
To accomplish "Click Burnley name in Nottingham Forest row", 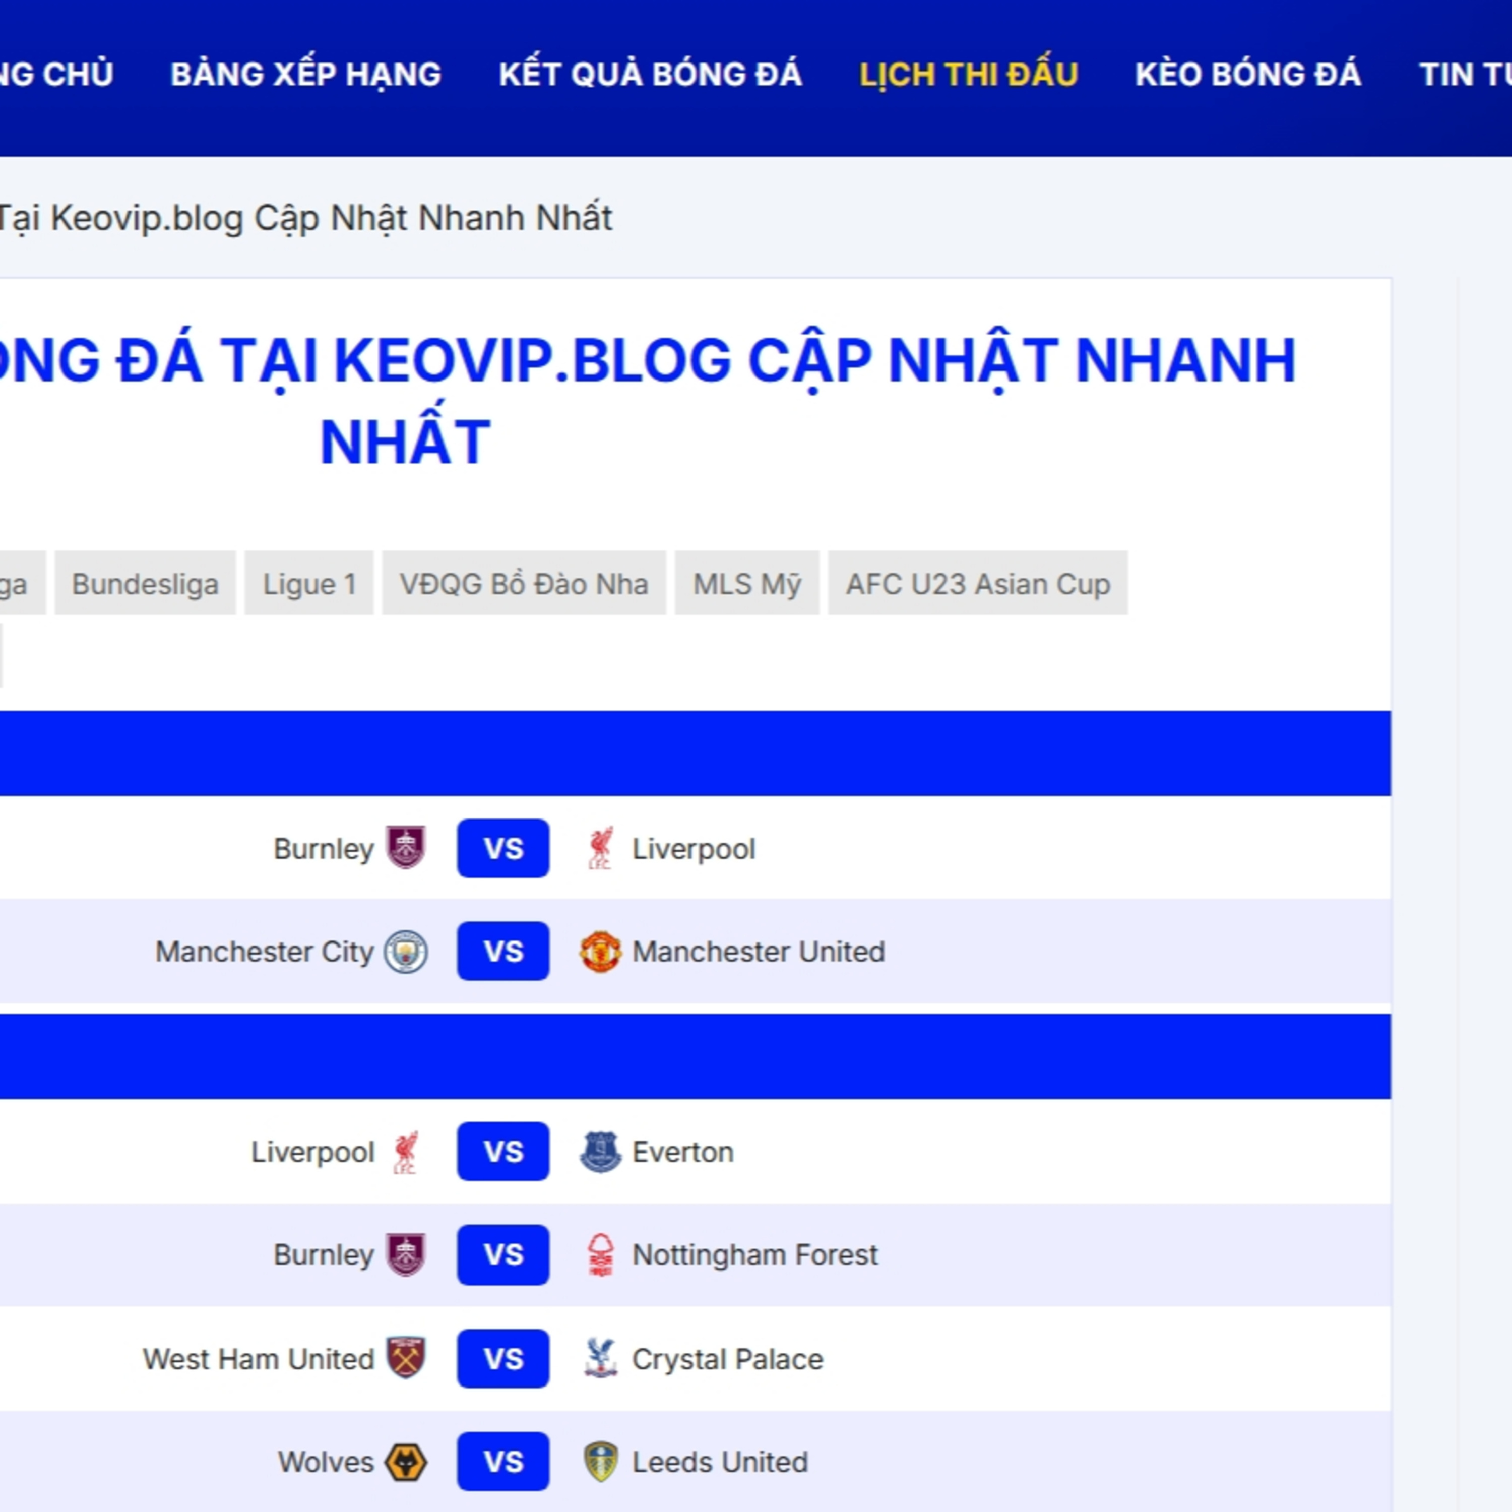I will click(323, 1255).
